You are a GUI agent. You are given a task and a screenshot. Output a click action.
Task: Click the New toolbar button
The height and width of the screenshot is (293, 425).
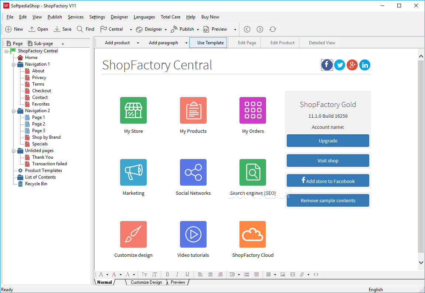pos(14,29)
